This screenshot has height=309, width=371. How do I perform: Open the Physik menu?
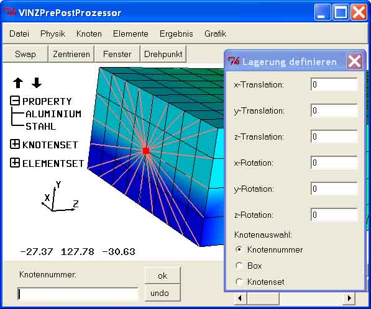53,34
